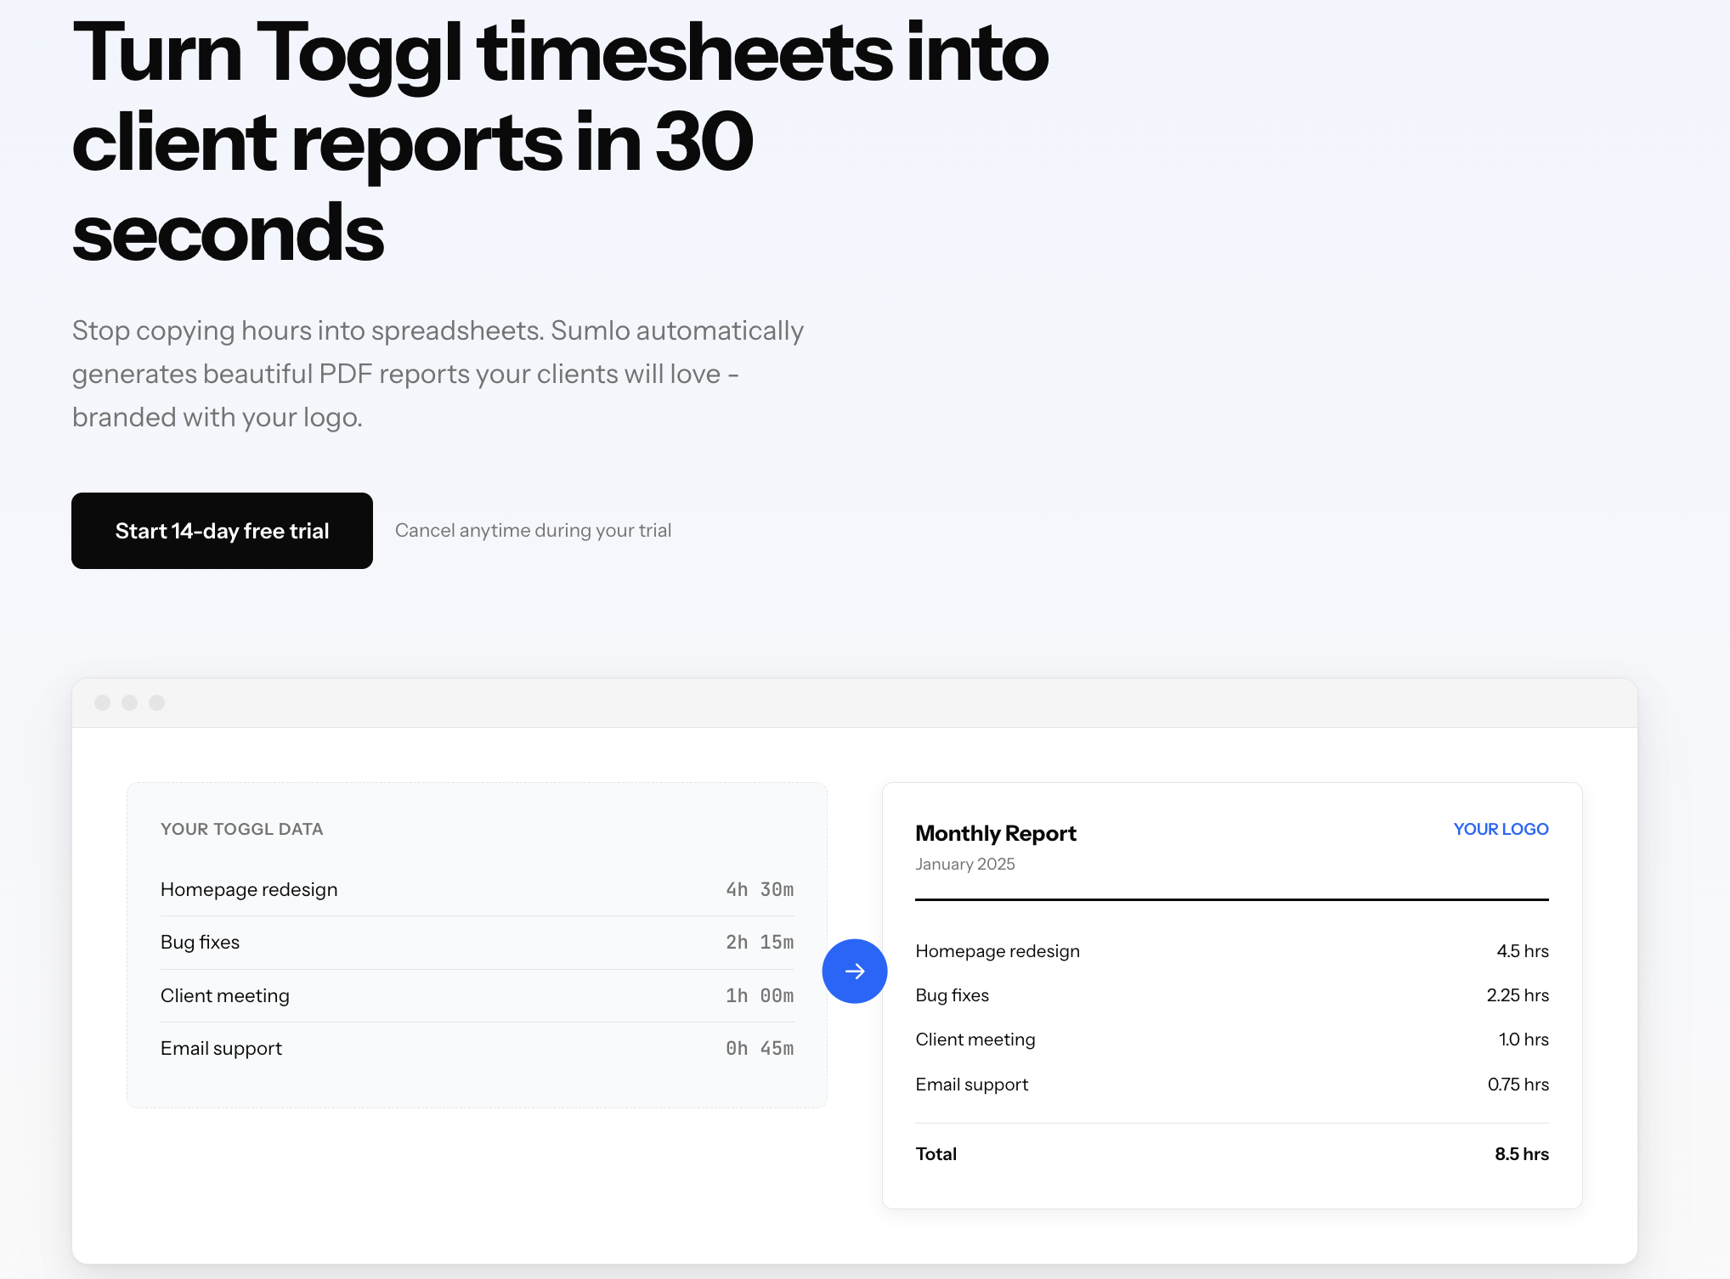The width and height of the screenshot is (1730, 1279).
Task: Click the YOUR TOGGL DATA label
Action: pos(241,829)
